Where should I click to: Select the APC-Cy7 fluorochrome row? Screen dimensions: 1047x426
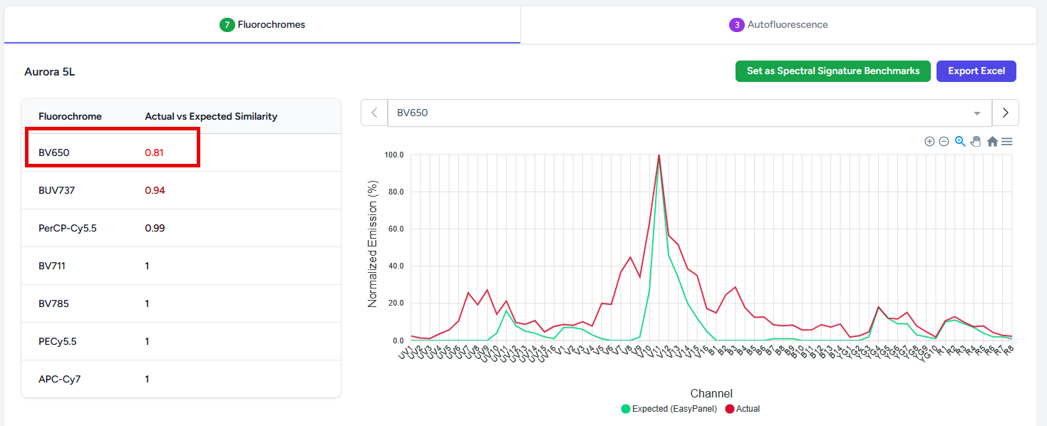(x=181, y=379)
